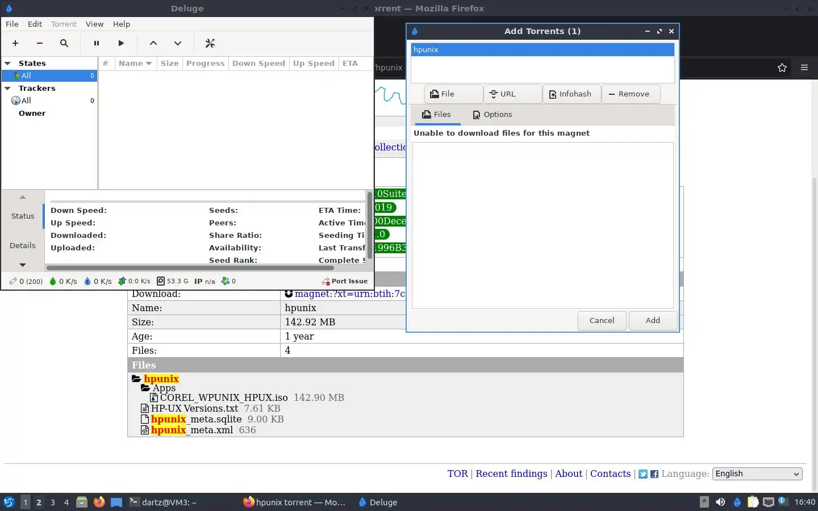Click Add button to add the torrent
Viewport: 818px width, 511px height.
pos(653,321)
